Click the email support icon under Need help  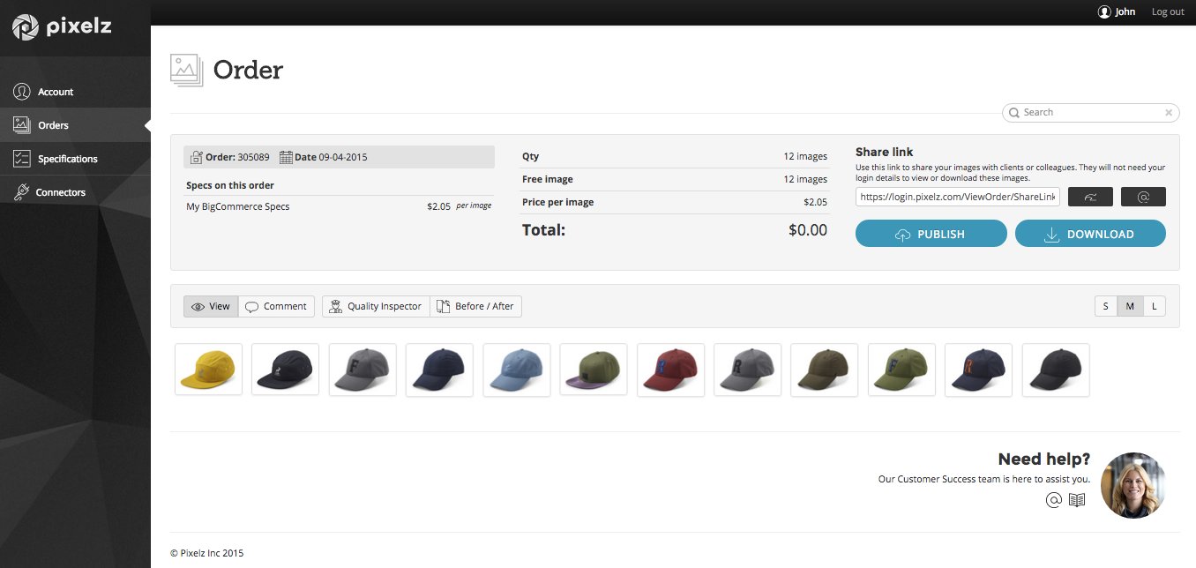(1053, 500)
